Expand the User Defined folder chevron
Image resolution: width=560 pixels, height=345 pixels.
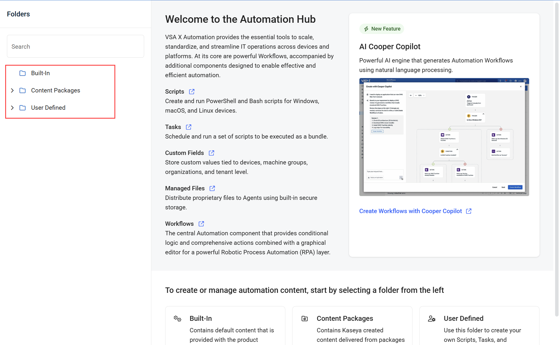point(12,108)
